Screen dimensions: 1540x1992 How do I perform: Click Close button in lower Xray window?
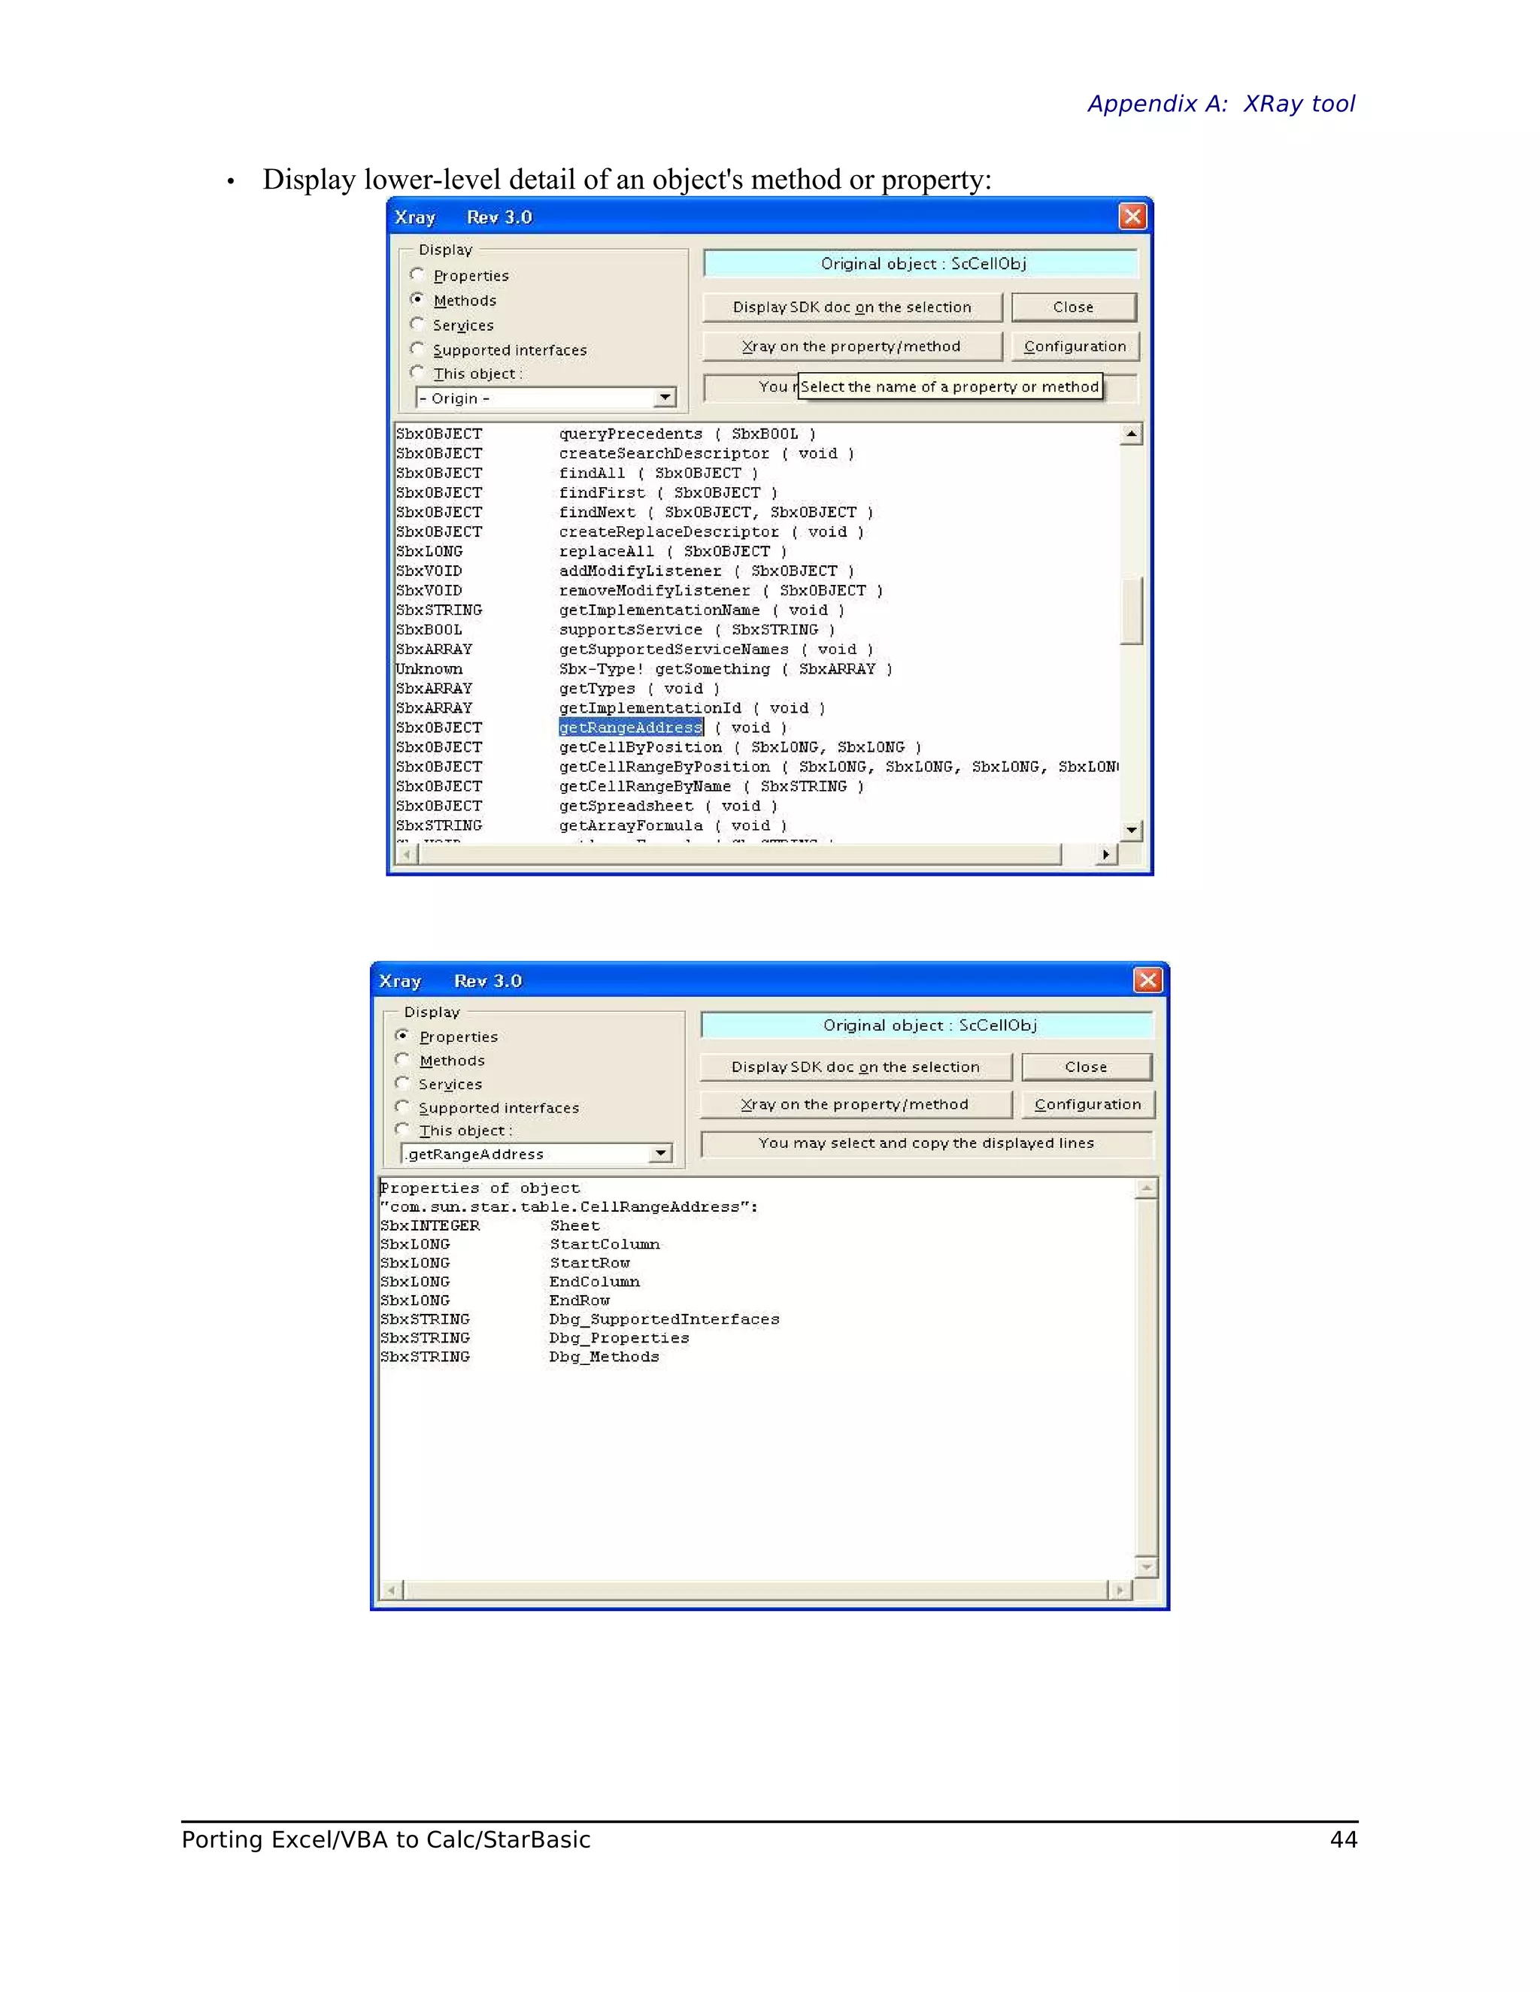[x=1087, y=1067]
